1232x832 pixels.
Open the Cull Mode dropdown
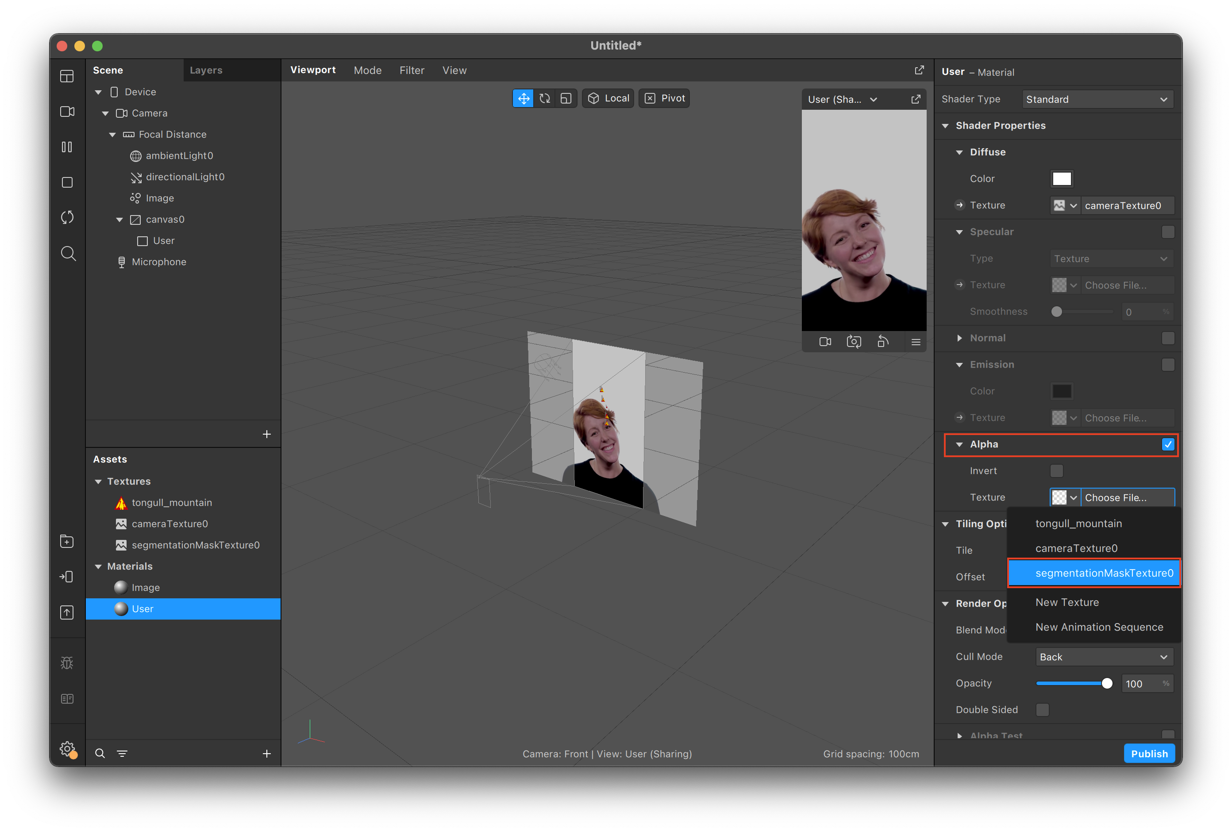pos(1104,657)
